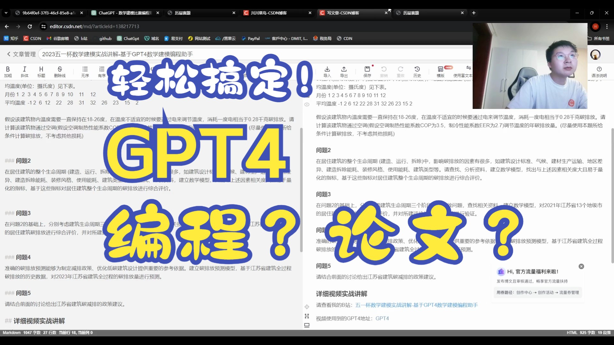This screenshot has width=614, height=345.
Task: Expand 所有书签 bookmarks folder
Action: point(599,38)
